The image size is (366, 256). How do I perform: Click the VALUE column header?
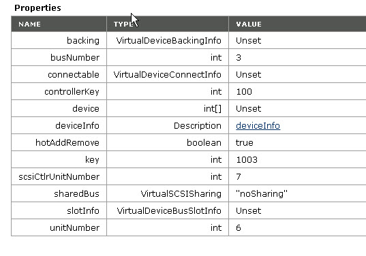click(x=249, y=24)
